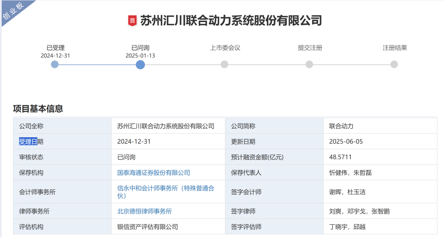This screenshot has height=237, width=444.
Task: Click the 48.5711 value cell
Action: (380, 157)
